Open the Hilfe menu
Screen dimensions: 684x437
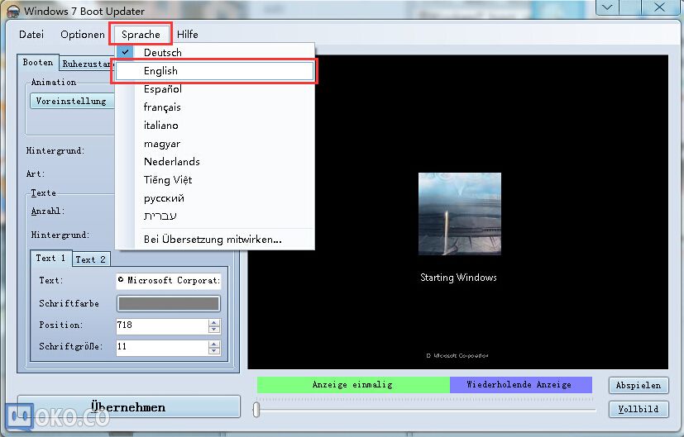[x=187, y=35]
